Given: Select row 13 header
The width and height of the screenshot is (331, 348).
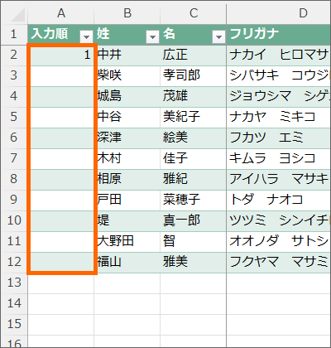Looking at the screenshot, I should point(14,283).
